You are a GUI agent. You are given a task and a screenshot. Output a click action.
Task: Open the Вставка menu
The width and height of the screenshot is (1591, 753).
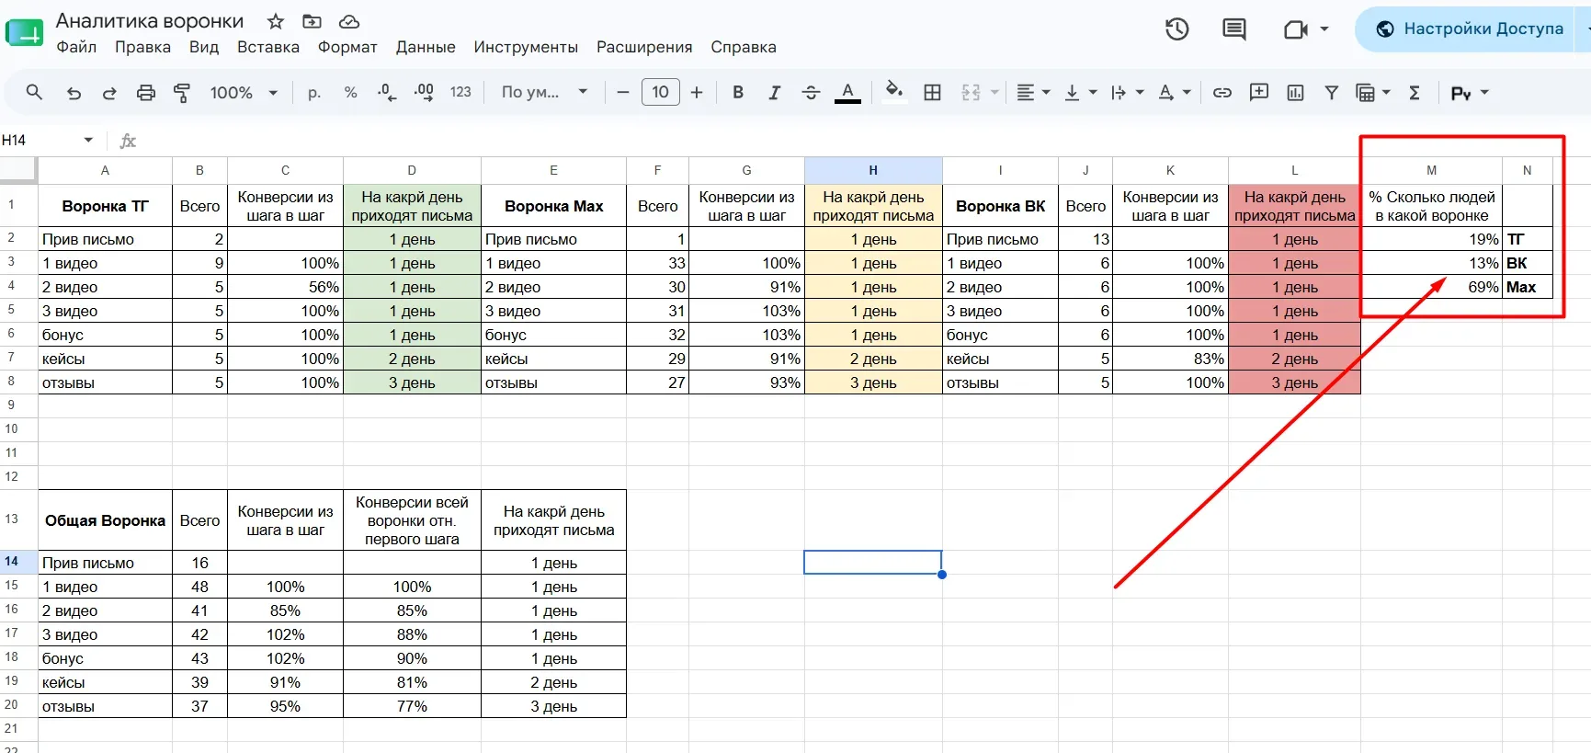(268, 47)
